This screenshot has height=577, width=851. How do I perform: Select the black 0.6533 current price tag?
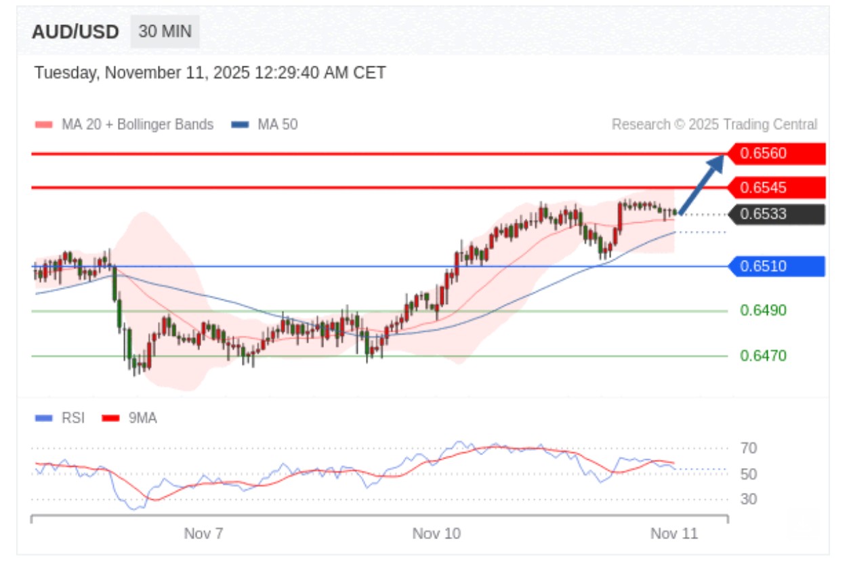pyautogui.click(x=776, y=215)
